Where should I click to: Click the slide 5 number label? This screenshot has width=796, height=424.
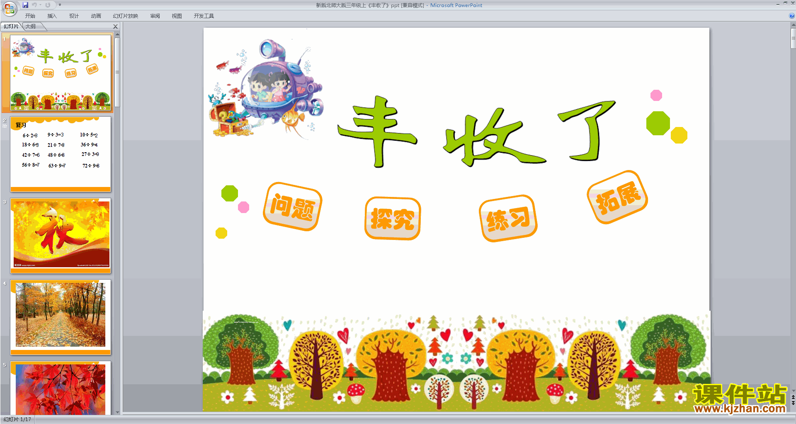tap(5, 365)
